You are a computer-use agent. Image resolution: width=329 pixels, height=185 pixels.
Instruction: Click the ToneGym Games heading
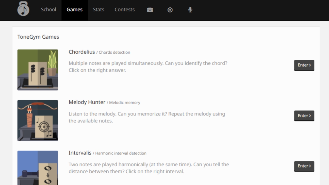(38, 37)
